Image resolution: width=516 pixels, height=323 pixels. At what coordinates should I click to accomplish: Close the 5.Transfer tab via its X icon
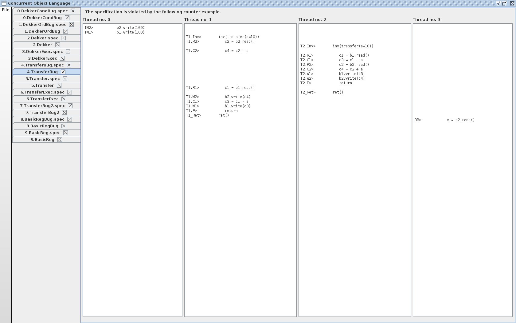pyautogui.click(x=59, y=85)
